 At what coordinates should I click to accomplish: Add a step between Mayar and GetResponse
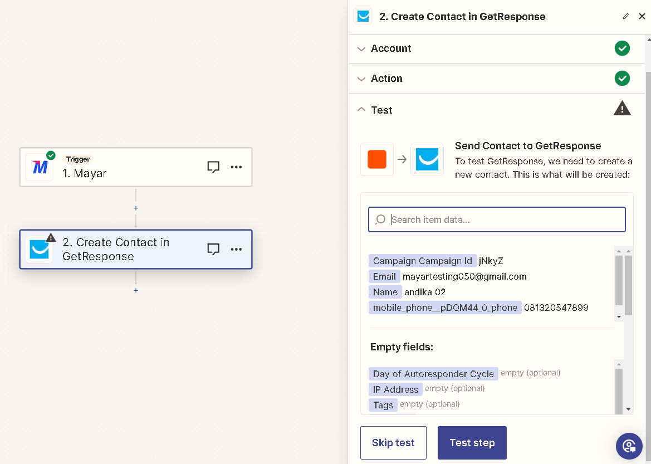(136, 208)
